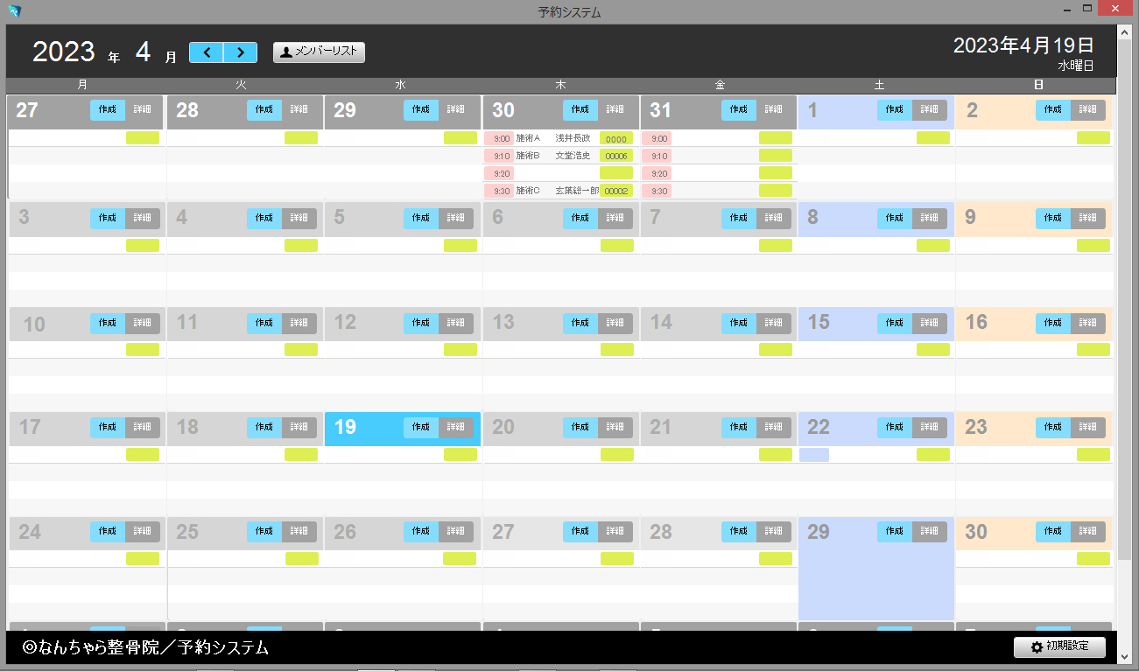Click the patient name 玄葉総一郎
Screen dimensions: 1139x671
578,191
